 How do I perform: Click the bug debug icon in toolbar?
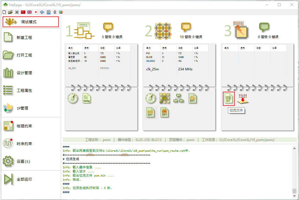click(55, 12)
